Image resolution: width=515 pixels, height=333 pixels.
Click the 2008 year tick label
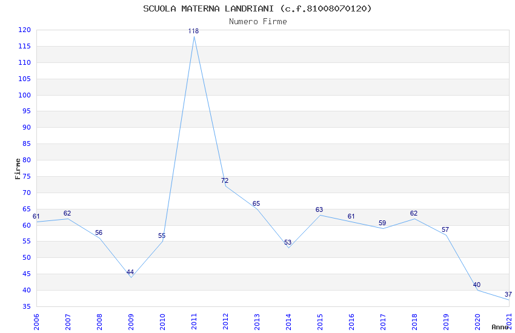click(x=99, y=322)
